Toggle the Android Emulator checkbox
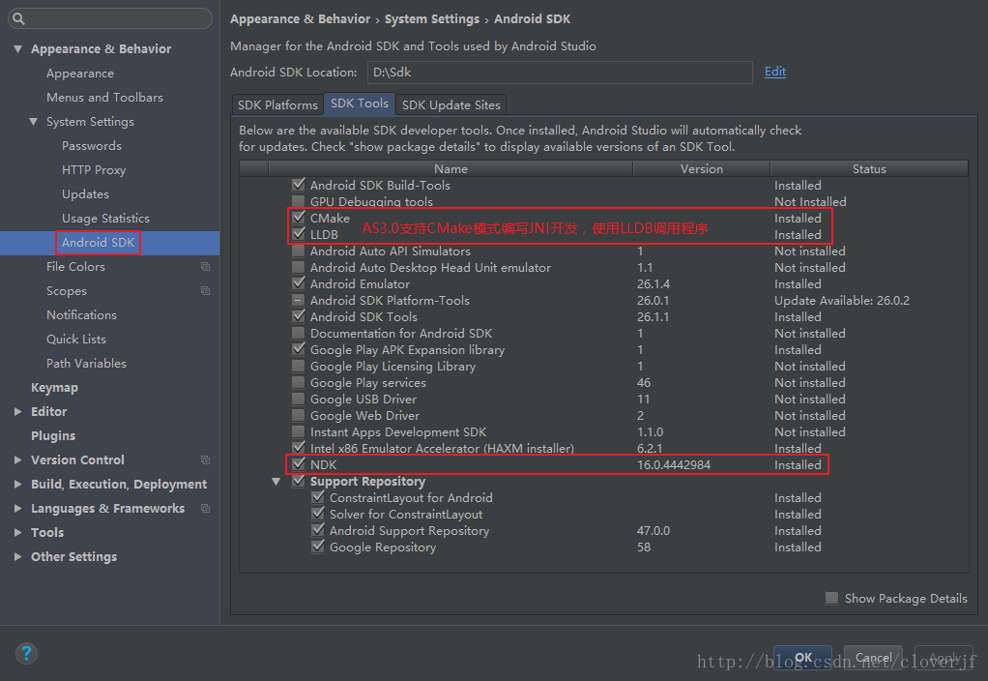Screen dimensions: 988x681 pos(299,283)
